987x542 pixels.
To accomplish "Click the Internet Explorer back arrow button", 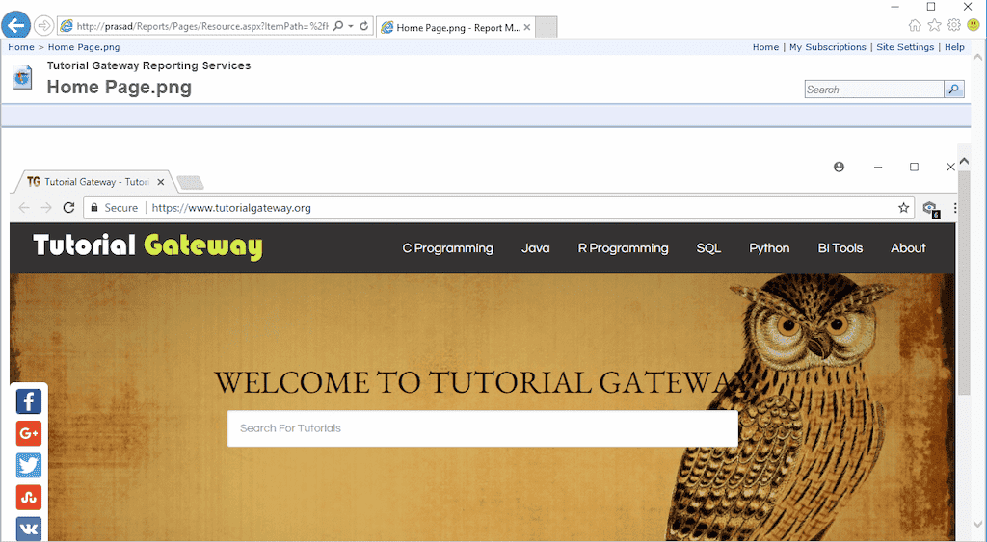I will coord(15,26).
